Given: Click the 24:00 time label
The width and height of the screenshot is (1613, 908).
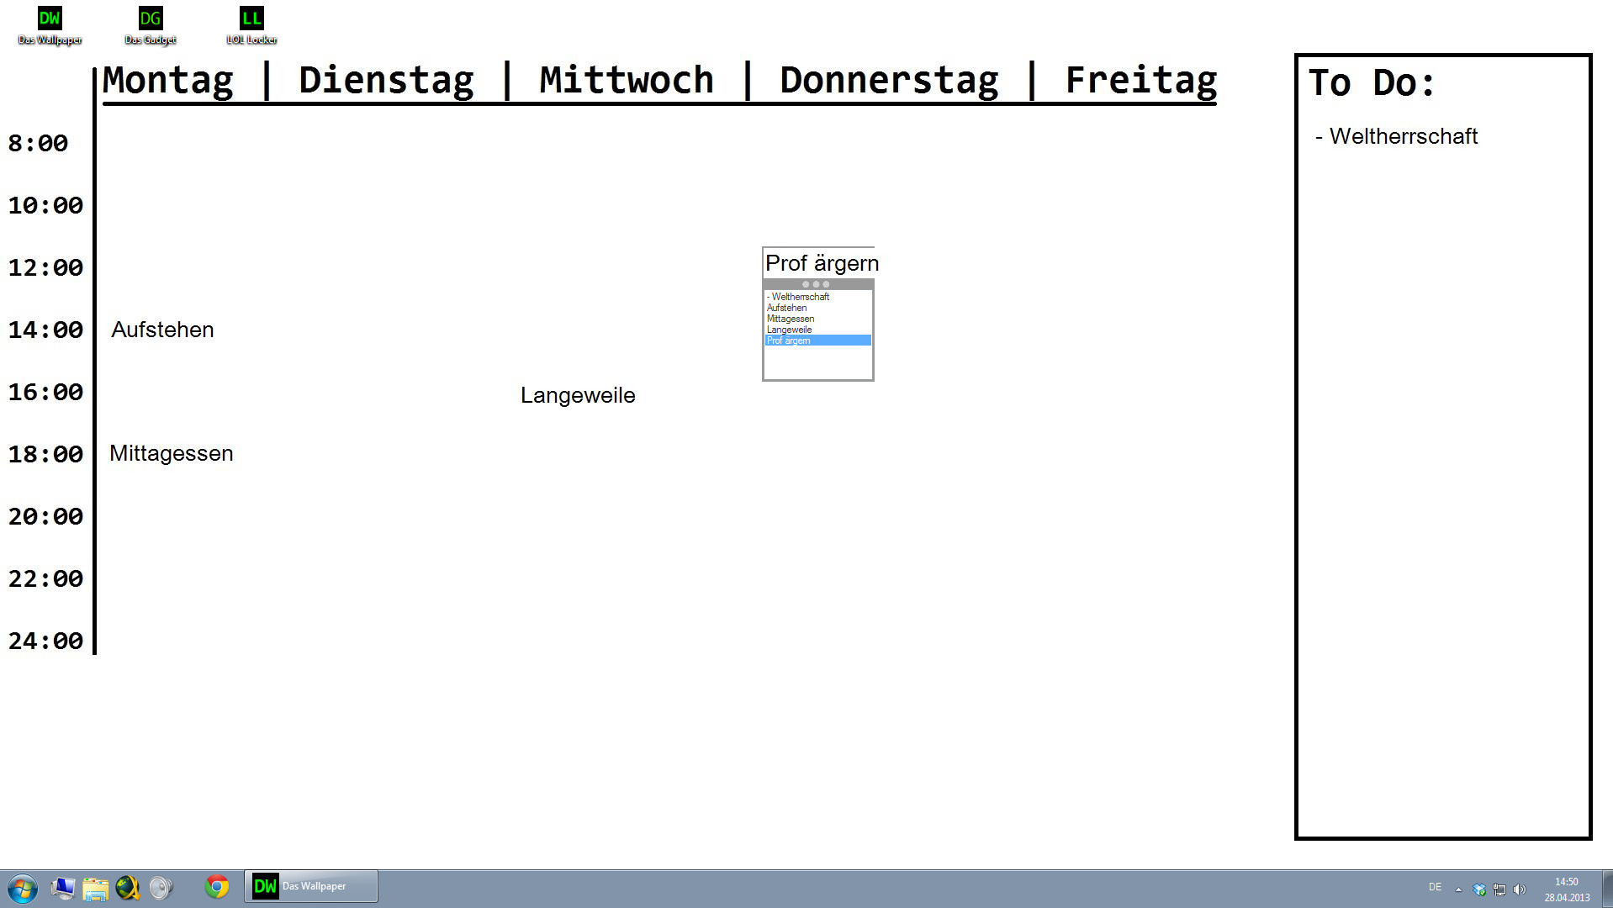Looking at the screenshot, I should tap(45, 641).
